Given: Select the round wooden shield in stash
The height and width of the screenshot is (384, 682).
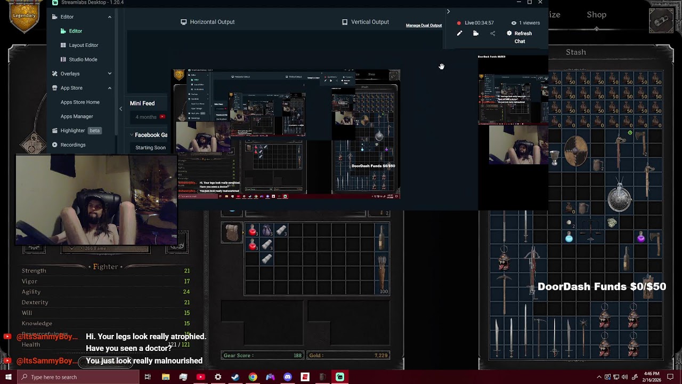Looking at the screenshot, I should pos(576,150).
